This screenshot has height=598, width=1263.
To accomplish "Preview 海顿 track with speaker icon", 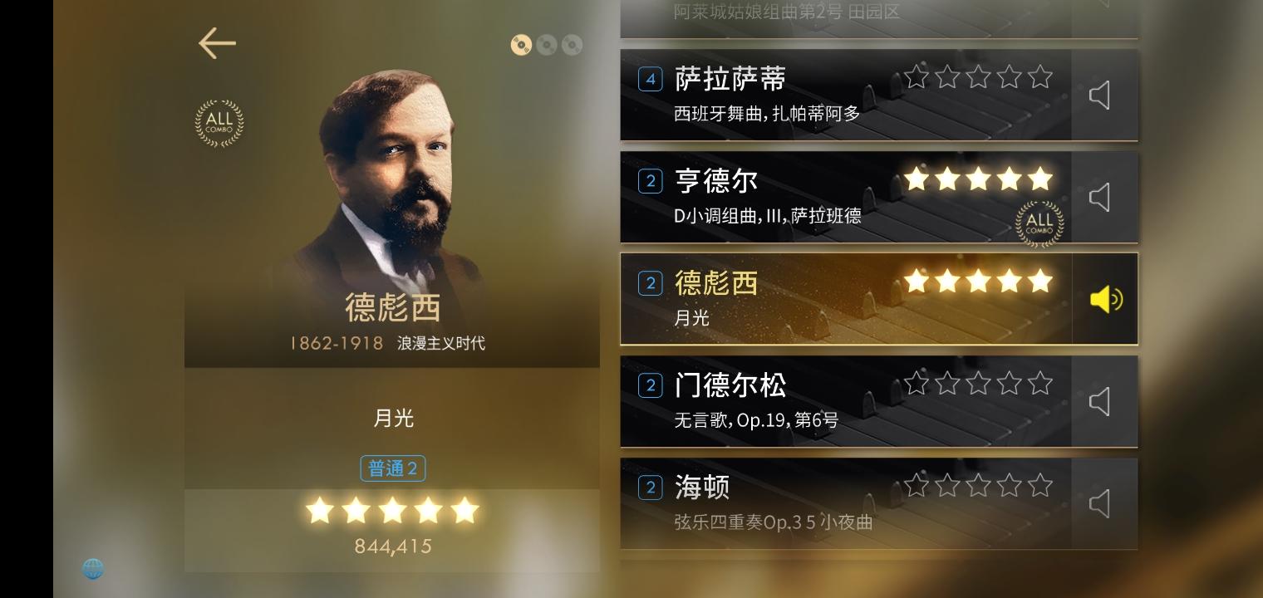I will [x=1099, y=503].
